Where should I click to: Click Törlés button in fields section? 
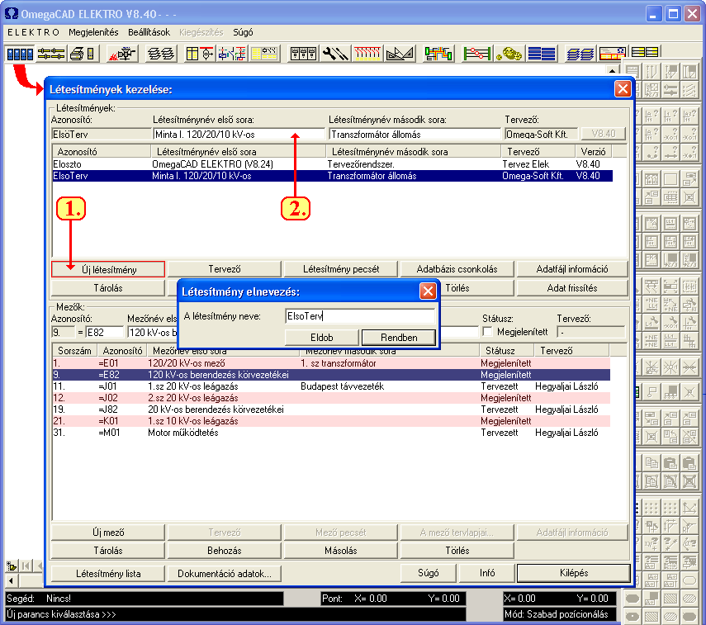457,550
